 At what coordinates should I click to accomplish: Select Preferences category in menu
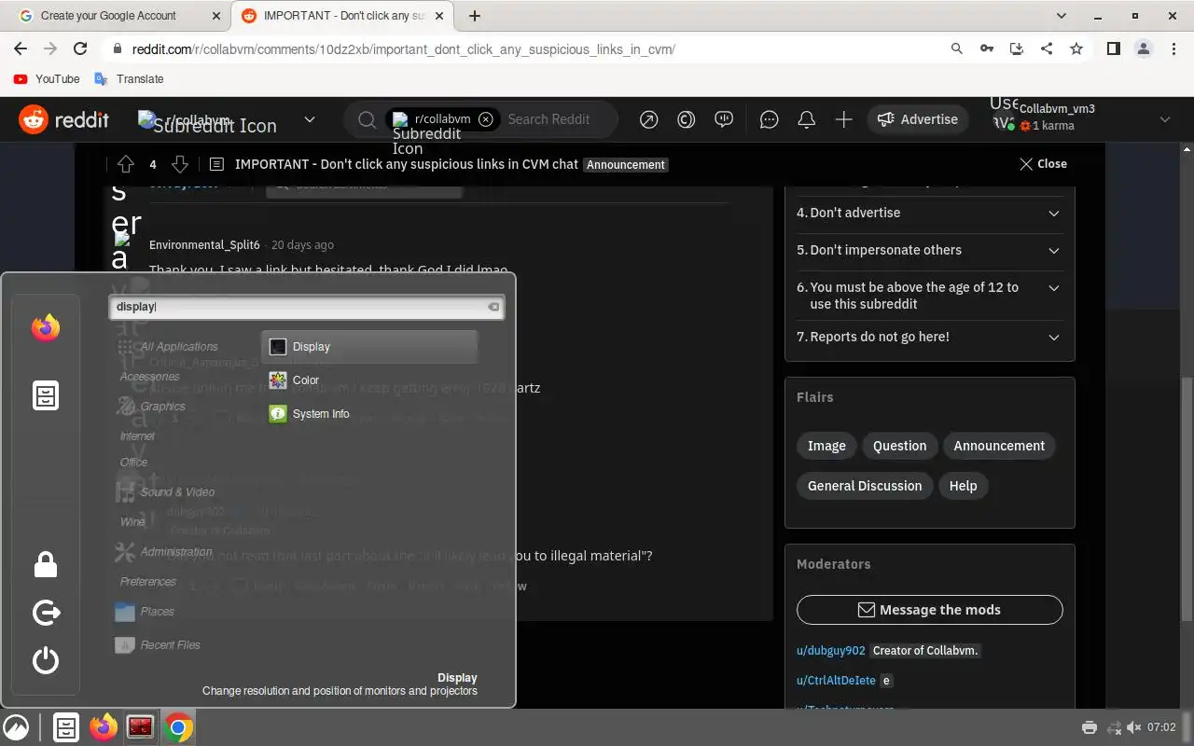click(147, 582)
